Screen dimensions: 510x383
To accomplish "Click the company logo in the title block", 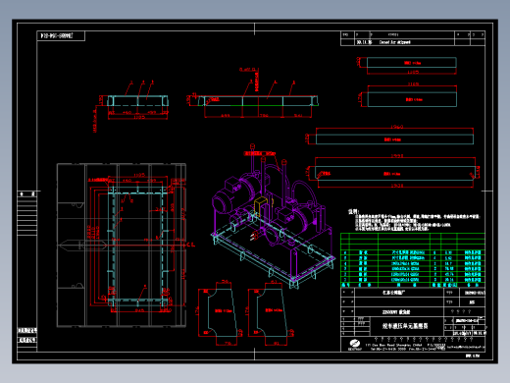I will coord(355,345).
